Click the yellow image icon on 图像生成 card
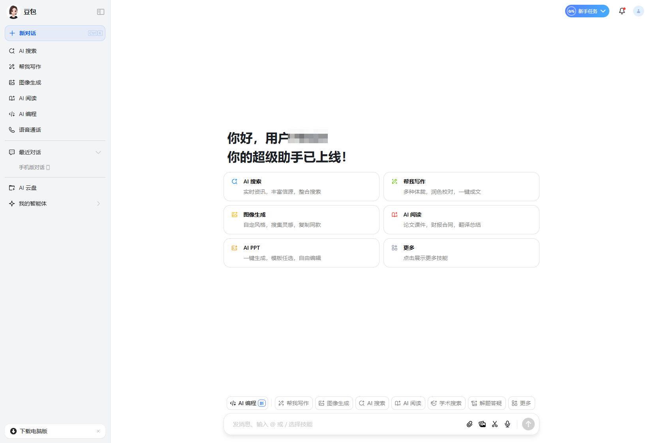This screenshot has width=652, height=443. (235, 215)
